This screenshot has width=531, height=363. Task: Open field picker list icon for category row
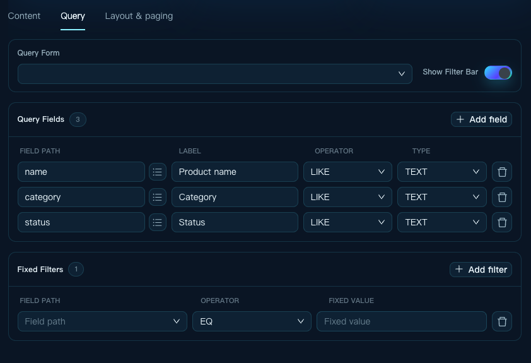(158, 197)
